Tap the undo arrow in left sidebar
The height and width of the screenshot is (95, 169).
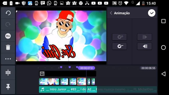(x=8, y=13)
